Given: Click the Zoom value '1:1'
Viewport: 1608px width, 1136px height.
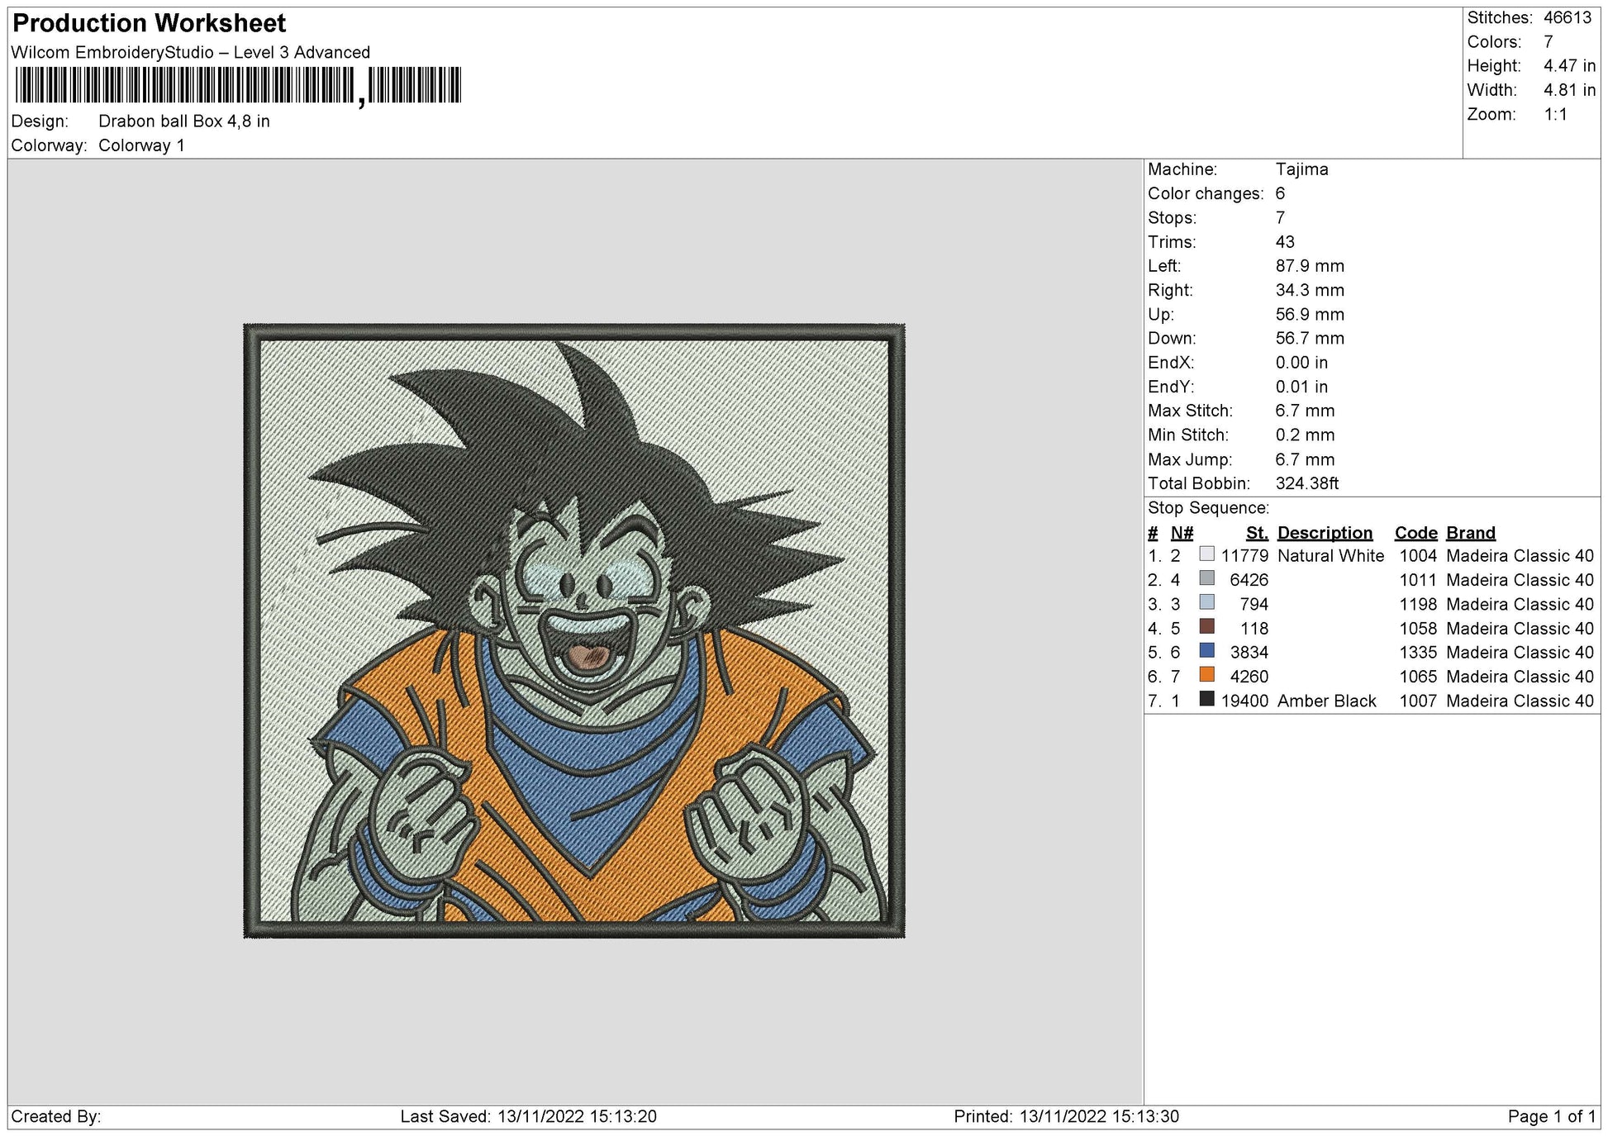Looking at the screenshot, I should [x=1556, y=114].
